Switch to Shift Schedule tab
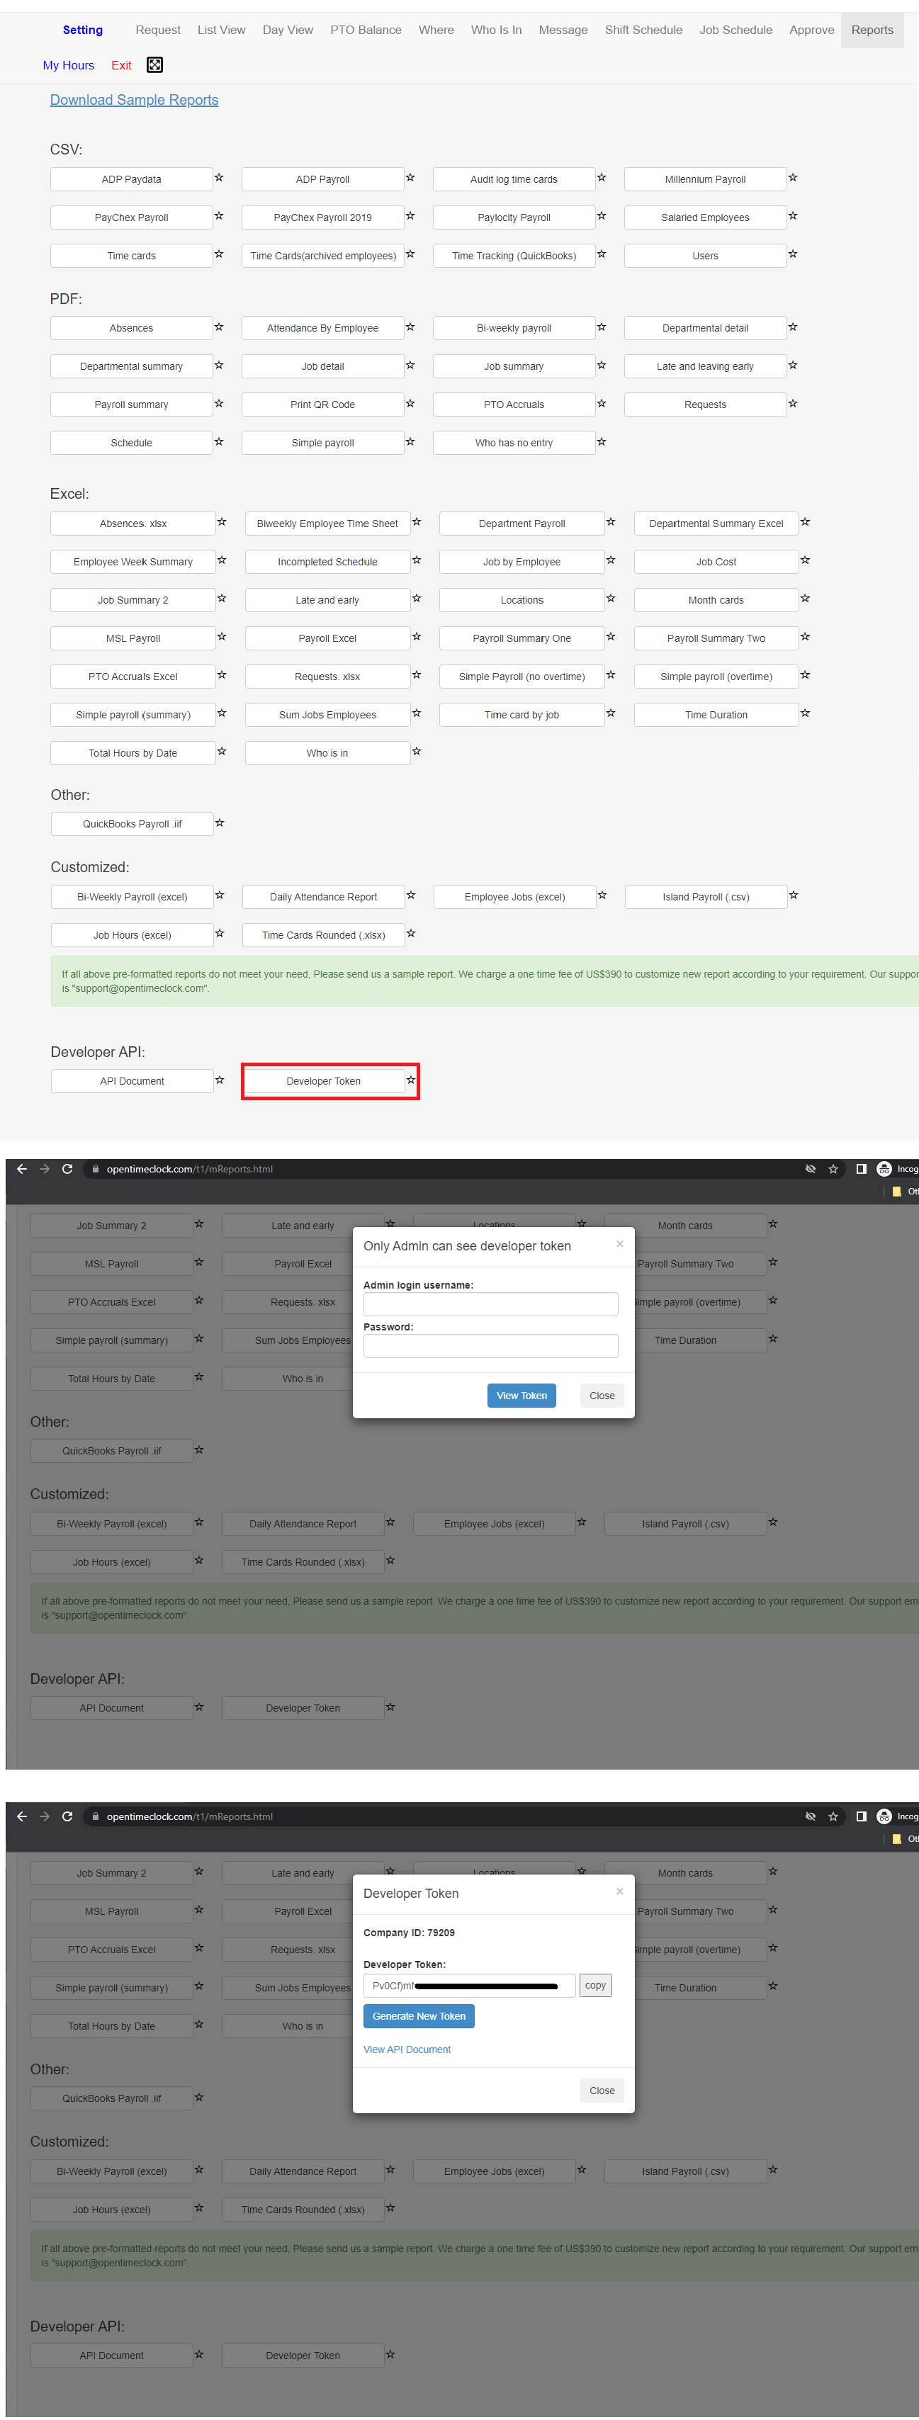The image size is (919, 2420). 643,30
